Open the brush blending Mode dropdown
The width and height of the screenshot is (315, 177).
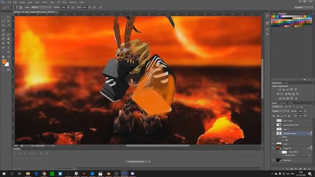41,7
